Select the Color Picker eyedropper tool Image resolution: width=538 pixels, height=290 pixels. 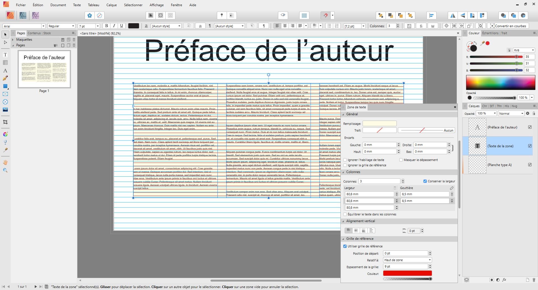click(x=5, y=150)
